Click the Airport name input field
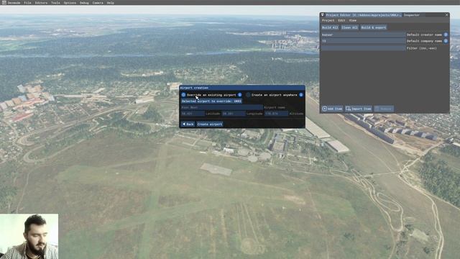 tap(221, 107)
